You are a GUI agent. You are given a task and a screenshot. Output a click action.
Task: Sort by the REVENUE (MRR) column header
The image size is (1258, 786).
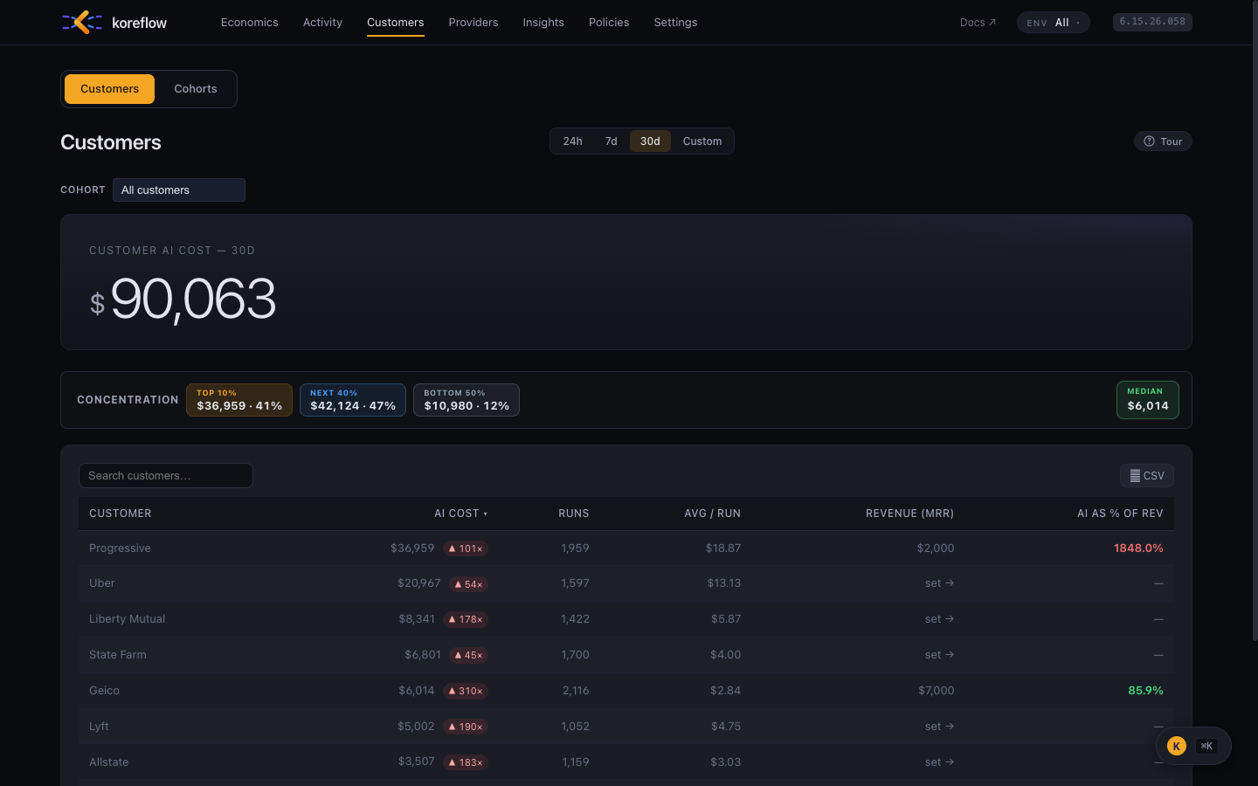click(x=910, y=514)
